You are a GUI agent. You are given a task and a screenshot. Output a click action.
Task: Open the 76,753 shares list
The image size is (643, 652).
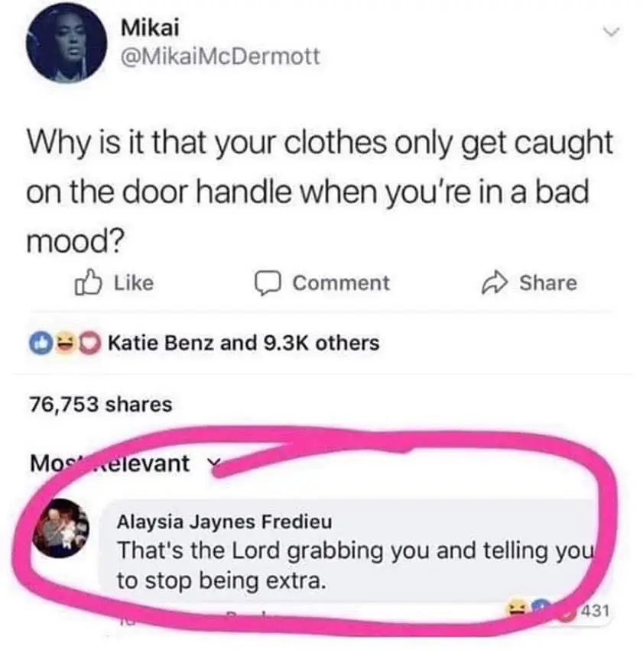click(x=101, y=404)
